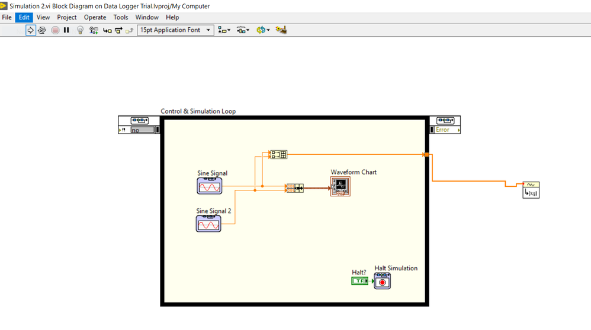Open the Operate menu
Viewport: 591px width, 330px height.
tap(95, 17)
